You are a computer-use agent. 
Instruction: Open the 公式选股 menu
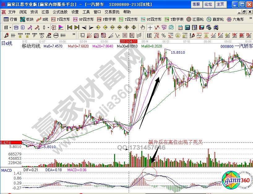[60, 12]
